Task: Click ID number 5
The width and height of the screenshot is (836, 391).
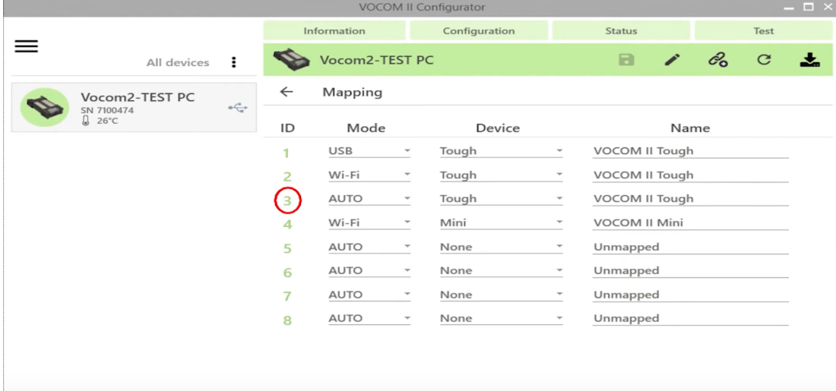Action: [x=287, y=249]
